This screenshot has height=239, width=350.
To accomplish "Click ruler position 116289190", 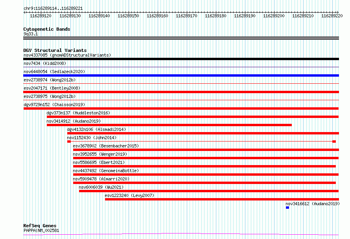I will coord(245,16).
